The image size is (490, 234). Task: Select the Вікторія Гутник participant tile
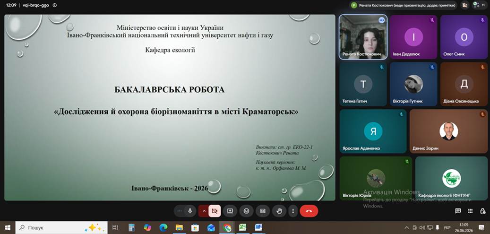point(413,84)
